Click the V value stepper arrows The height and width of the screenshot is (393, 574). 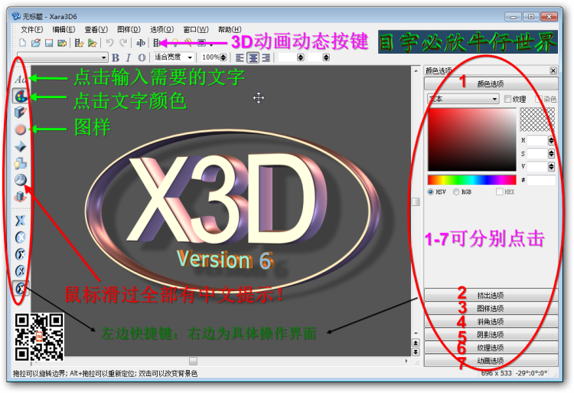[x=551, y=167]
